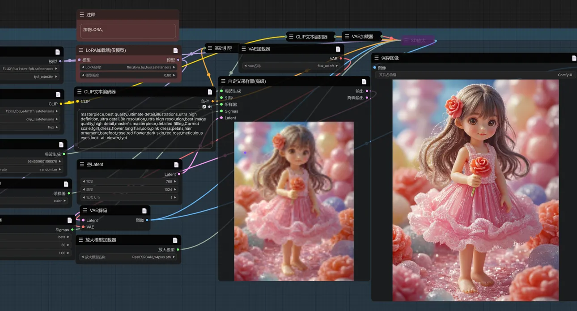
Task: Click the collapsed VAE加载器 node at the top
Action: (x=362, y=37)
